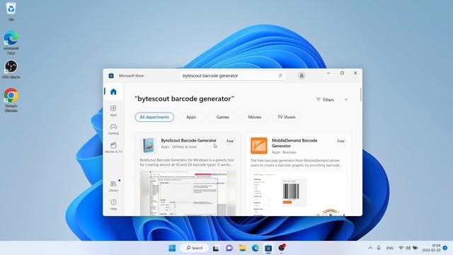This screenshot has width=453, height=255.
Task: Maximize the Microsoft Store window
Action: pos(342,73)
